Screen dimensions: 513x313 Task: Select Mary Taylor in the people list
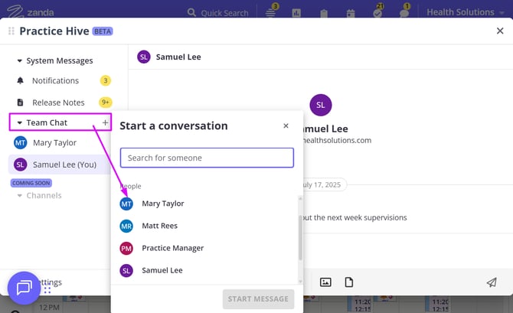[162, 204]
